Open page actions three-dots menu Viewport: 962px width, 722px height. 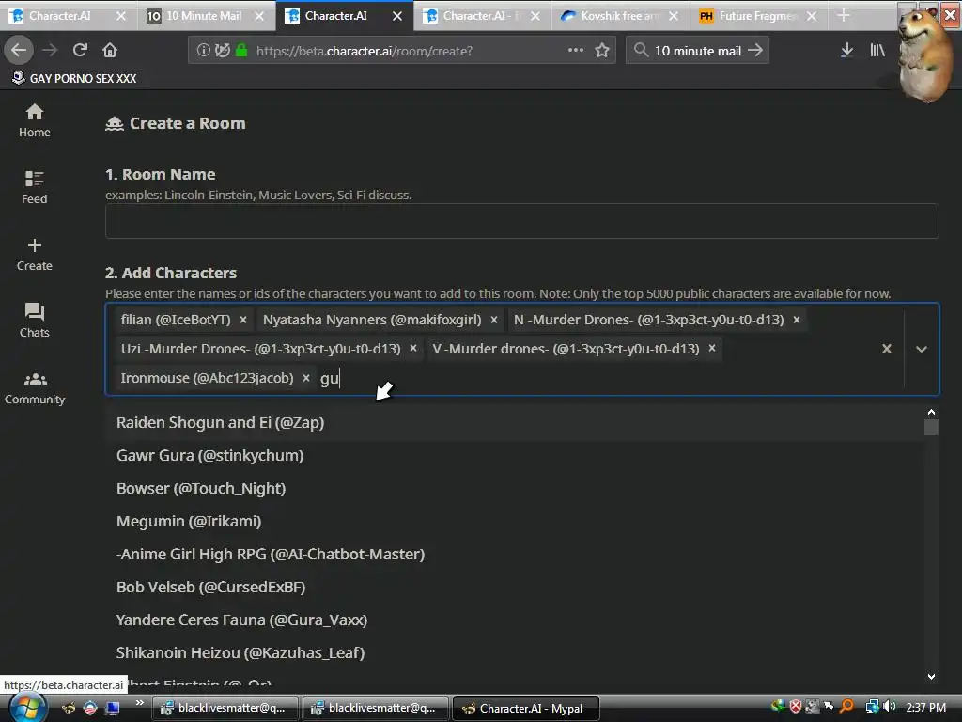click(x=576, y=51)
